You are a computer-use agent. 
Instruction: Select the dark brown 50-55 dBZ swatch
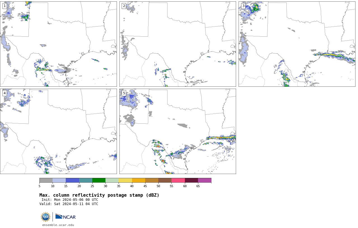[165, 180]
